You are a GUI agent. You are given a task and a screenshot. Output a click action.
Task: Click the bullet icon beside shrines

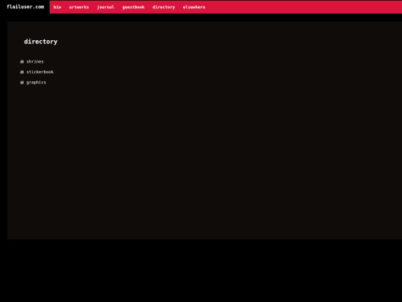(x=22, y=62)
